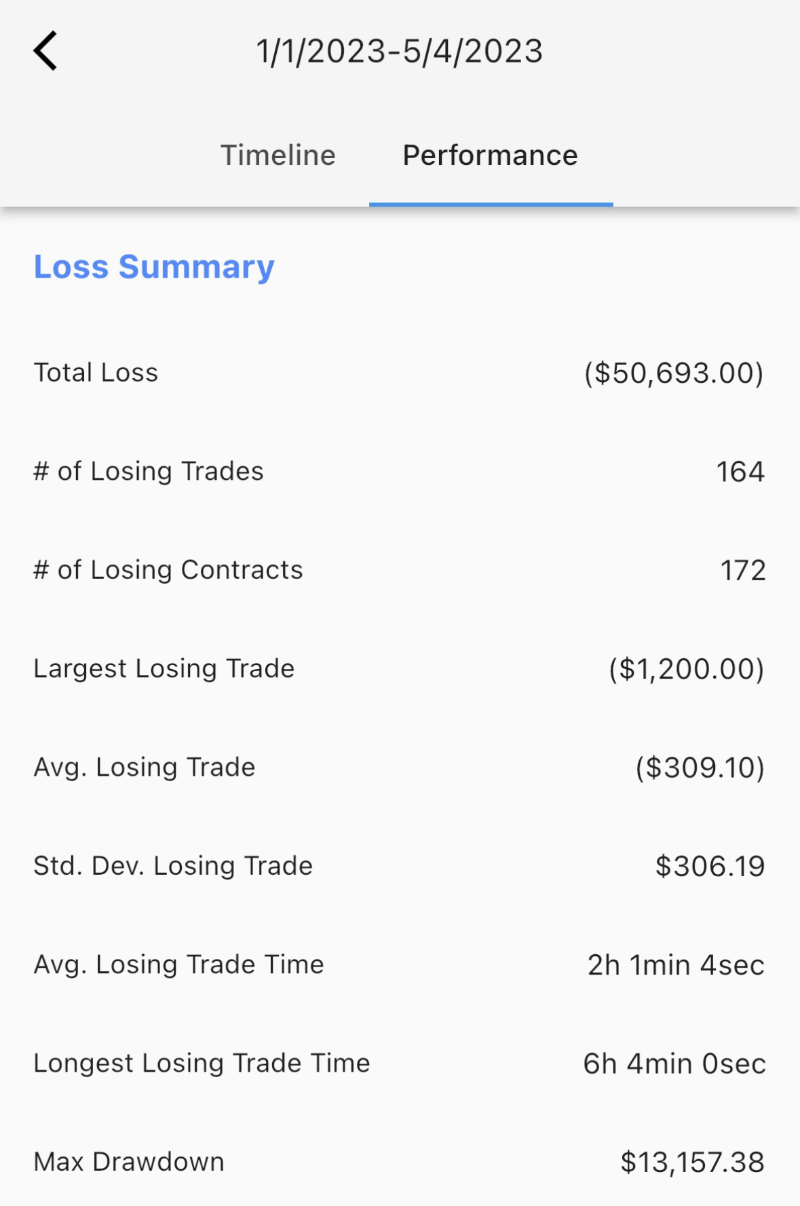
Task: Tap the ($1,200.00) largest loss value
Action: (x=687, y=668)
